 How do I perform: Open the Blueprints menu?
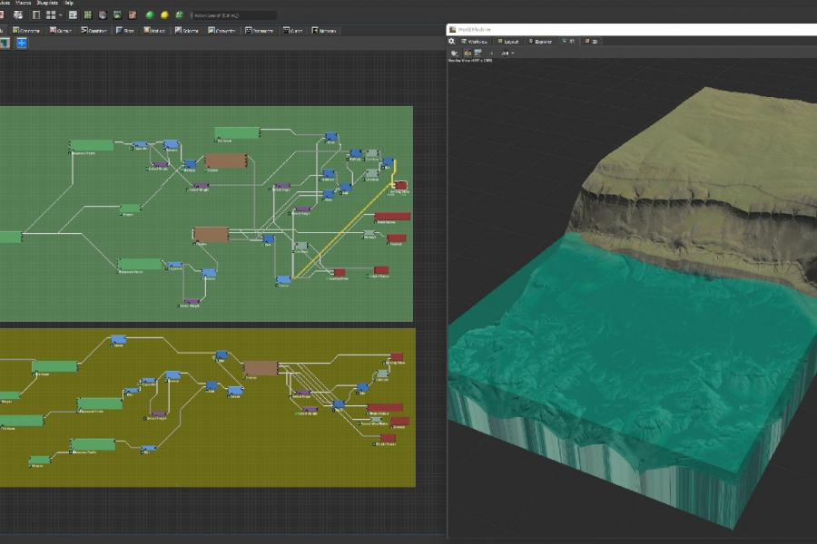pyautogui.click(x=49, y=4)
